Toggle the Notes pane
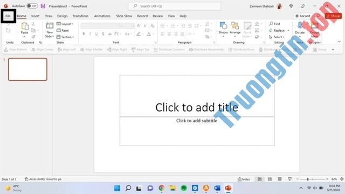This screenshot has width=345, height=194. pyautogui.click(x=244, y=179)
